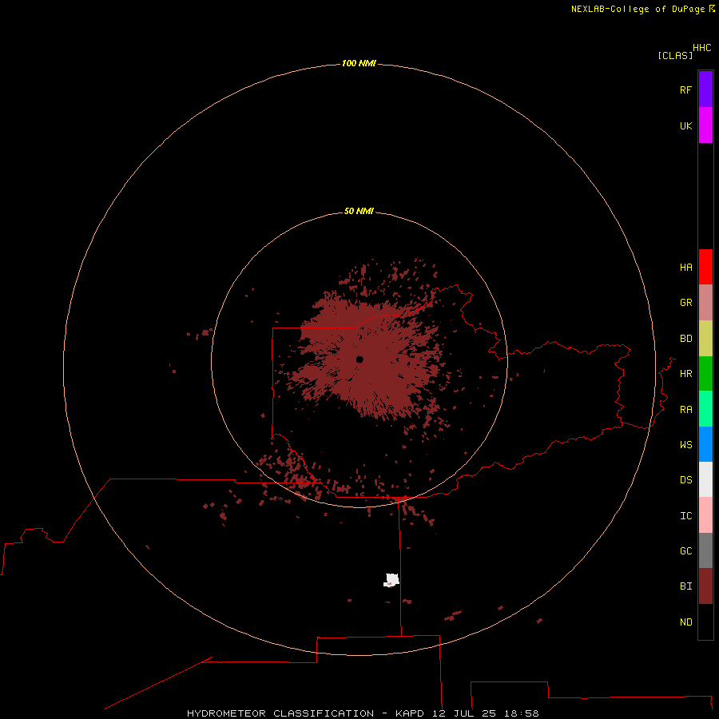Screen dimensions: 719x719
Task: Click the HR legend label
Action: 685,374
